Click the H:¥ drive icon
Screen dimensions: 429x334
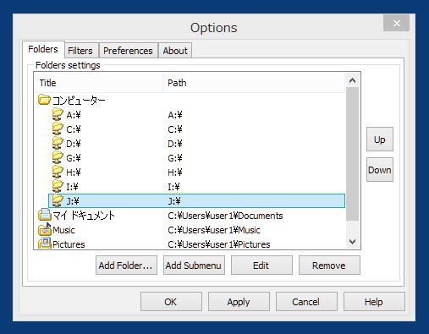58,172
